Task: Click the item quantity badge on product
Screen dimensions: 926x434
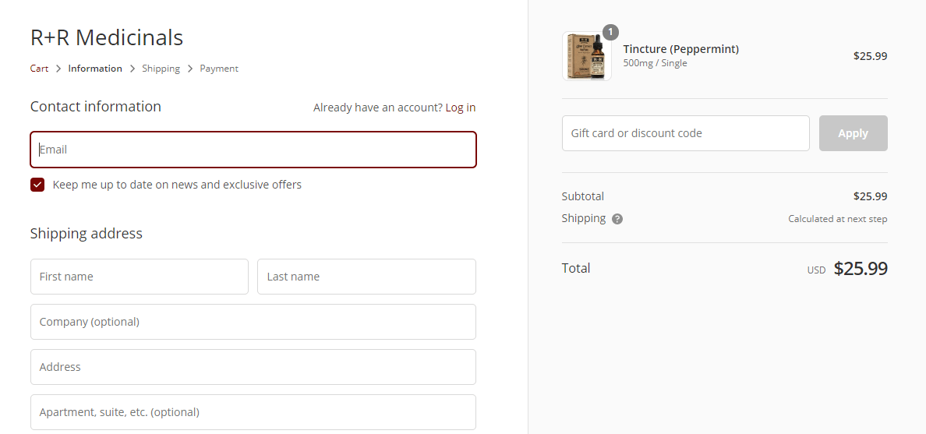Action: tap(610, 32)
